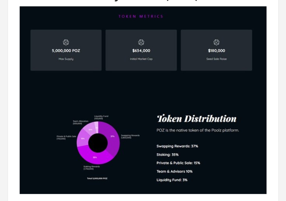Click the polyhedron icon above Max Supply
The image size is (286, 201).
click(66, 42)
